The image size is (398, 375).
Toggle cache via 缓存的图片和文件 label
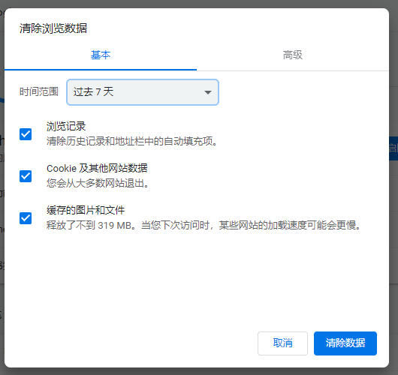[86, 210]
